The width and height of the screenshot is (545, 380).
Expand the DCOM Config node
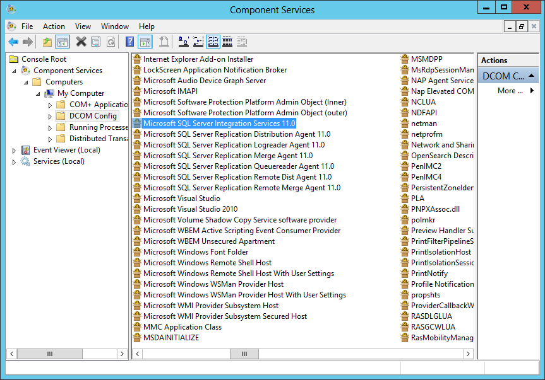(50, 117)
